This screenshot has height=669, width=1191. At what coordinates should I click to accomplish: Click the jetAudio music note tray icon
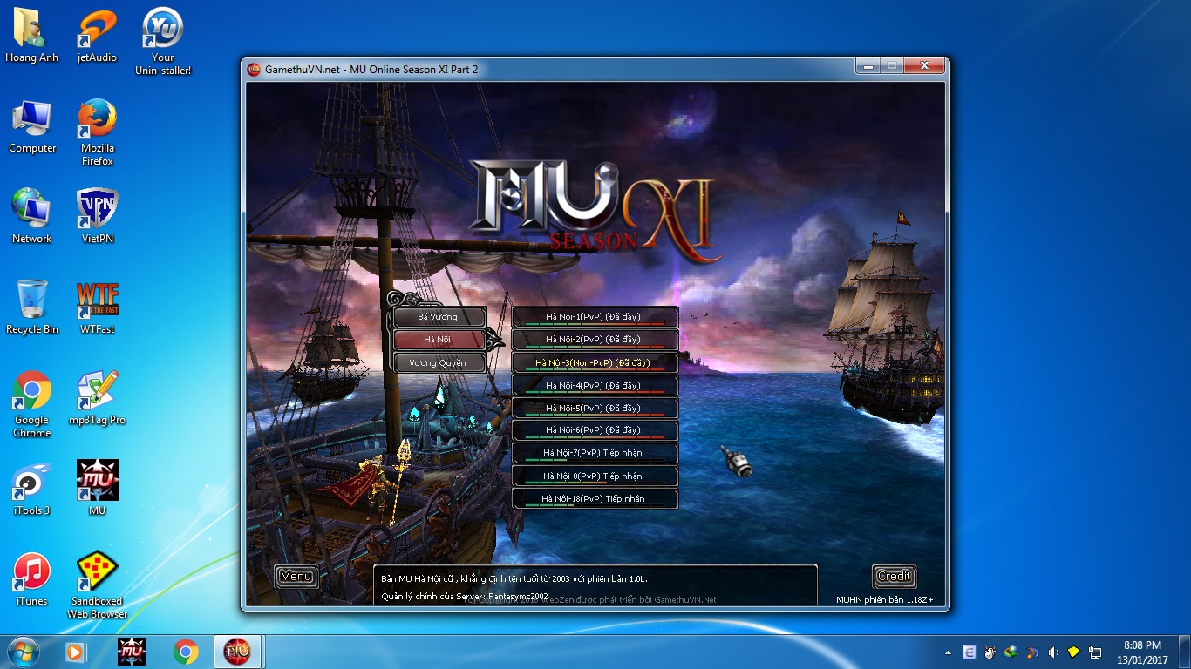pyautogui.click(x=1031, y=652)
